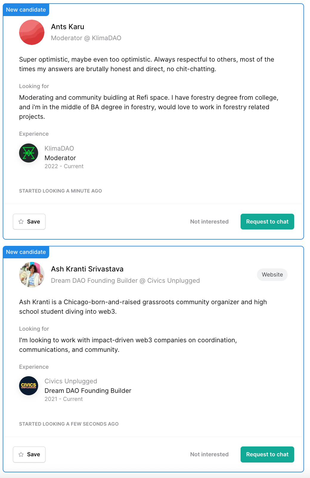Mark Ants Karu as Not interested

coord(209,221)
